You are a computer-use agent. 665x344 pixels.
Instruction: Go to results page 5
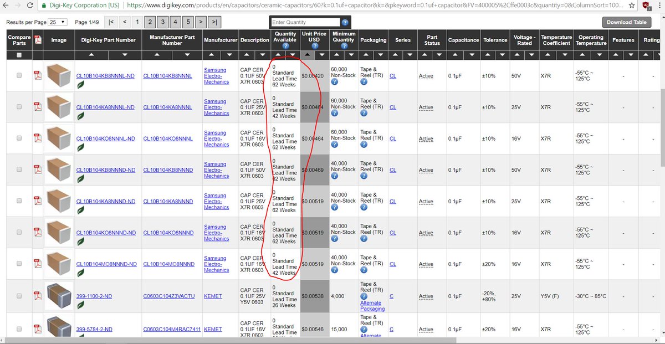(188, 22)
